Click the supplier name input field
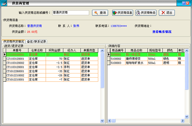The height and width of the screenshot is (126, 192). point(71,13)
